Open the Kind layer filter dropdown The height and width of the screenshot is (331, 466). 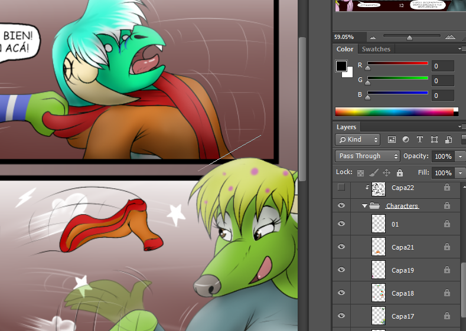pos(358,139)
